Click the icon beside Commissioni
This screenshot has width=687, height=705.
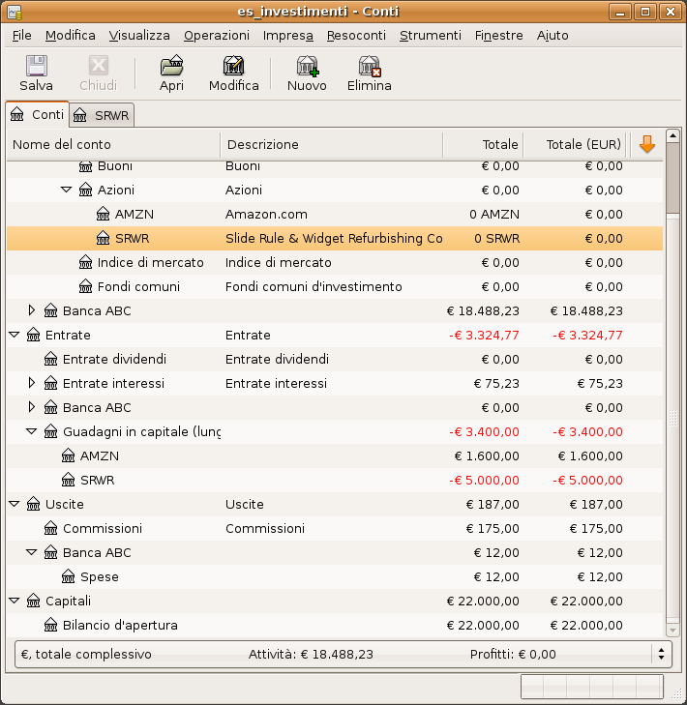pyautogui.click(x=51, y=529)
